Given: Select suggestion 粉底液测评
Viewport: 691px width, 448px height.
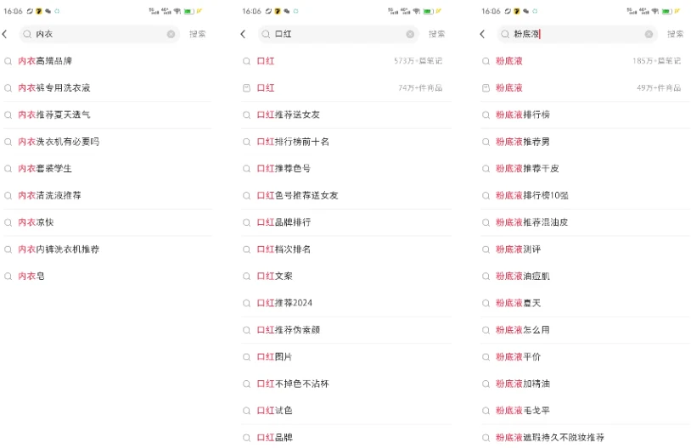Looking at the screenshot, I should (x=518, y=249).
